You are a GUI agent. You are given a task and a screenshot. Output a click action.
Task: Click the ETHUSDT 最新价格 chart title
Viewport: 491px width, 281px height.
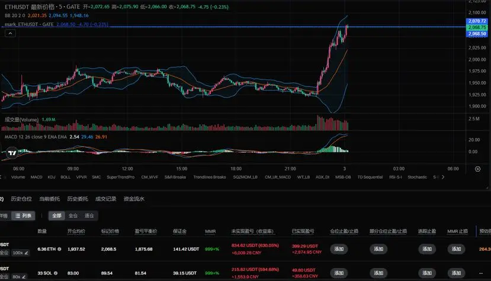42,7
